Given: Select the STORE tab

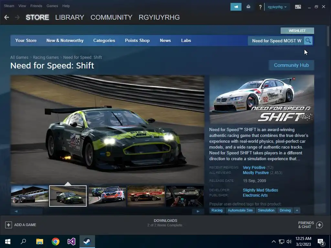Looking at the screenshot, I should pos(37,17).
